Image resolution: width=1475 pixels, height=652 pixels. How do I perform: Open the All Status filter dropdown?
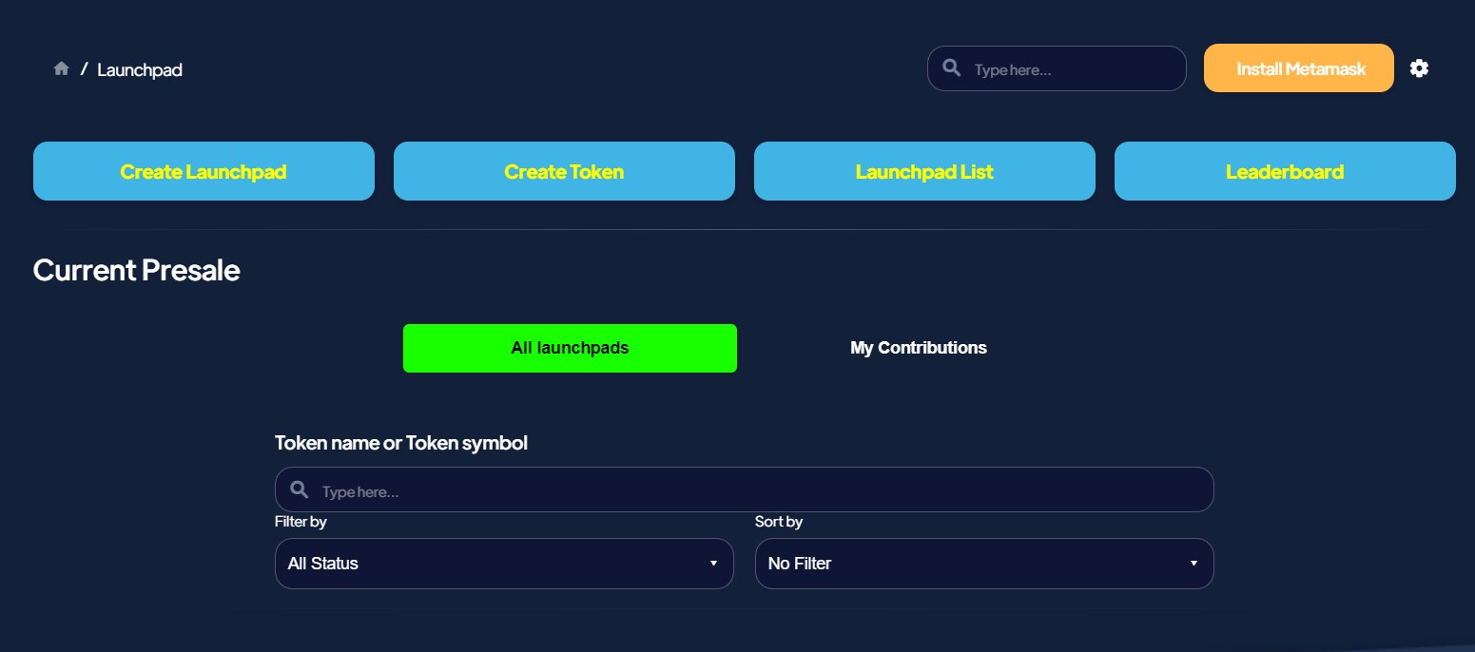point(504,564)
